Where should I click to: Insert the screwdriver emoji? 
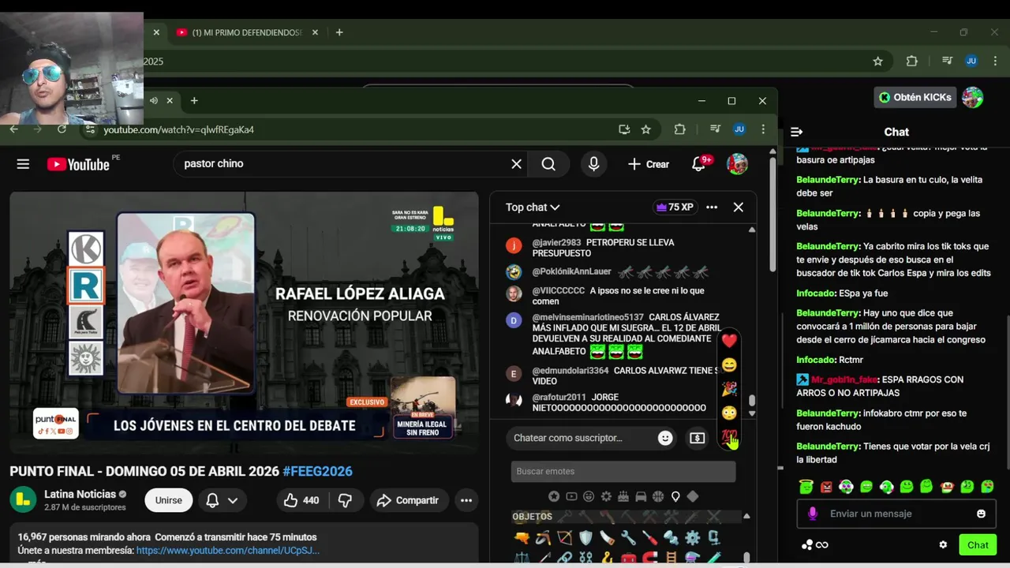click(x=649, y=538)
